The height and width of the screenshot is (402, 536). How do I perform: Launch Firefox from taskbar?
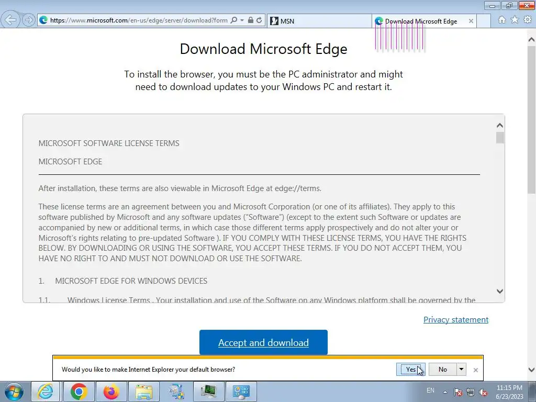111,392
